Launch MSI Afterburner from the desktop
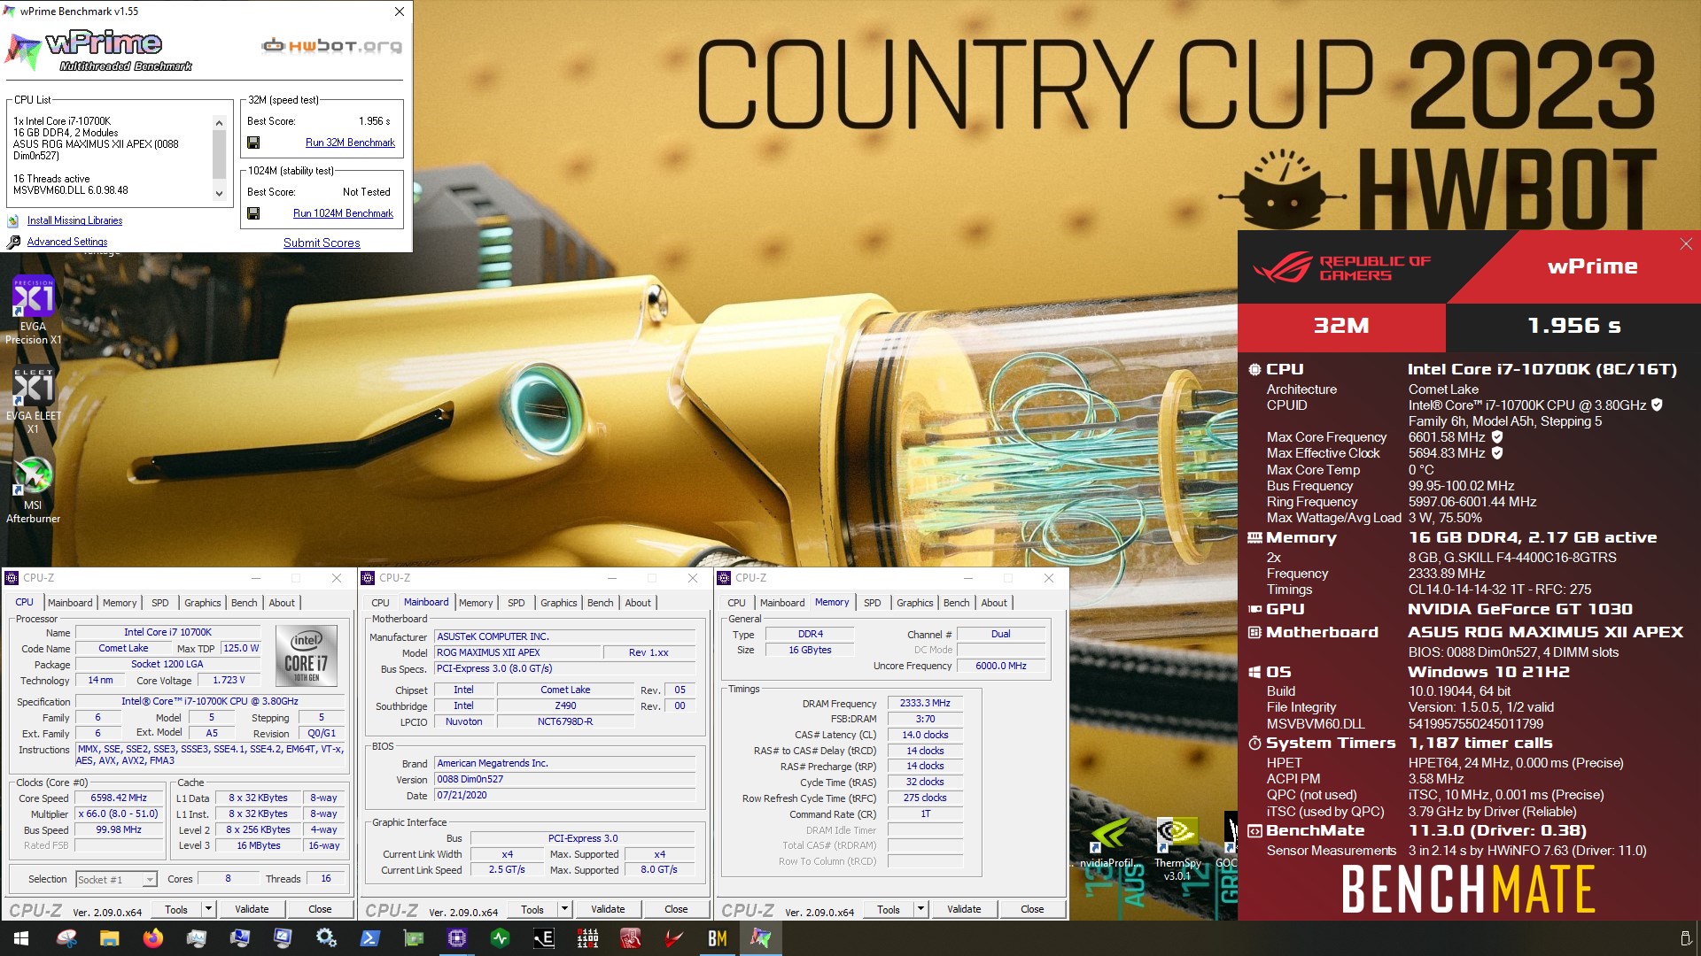Viewport: 1701px width, 956px height. coord(33,490)
